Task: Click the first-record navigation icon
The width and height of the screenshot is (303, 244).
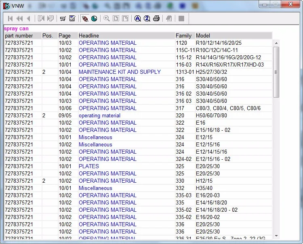Action: pyautogui.click(x=11, y=19)
